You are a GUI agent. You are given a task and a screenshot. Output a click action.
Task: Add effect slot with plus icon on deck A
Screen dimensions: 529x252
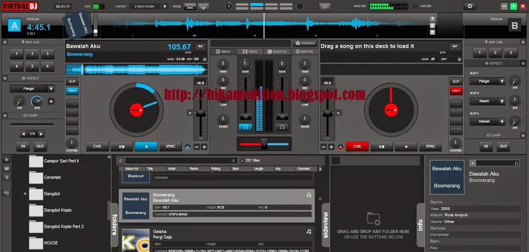point(51,101)
